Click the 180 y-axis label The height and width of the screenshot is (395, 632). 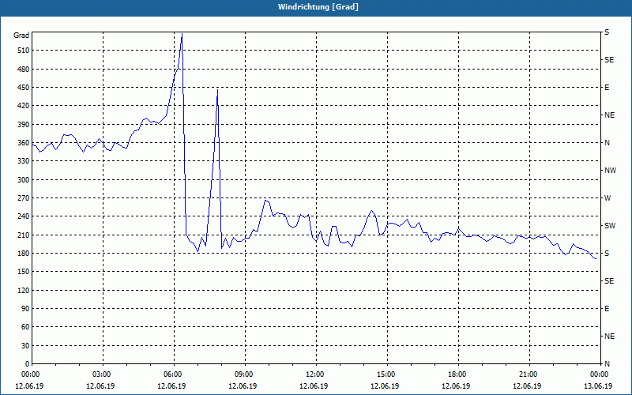[x=23, y=253]
